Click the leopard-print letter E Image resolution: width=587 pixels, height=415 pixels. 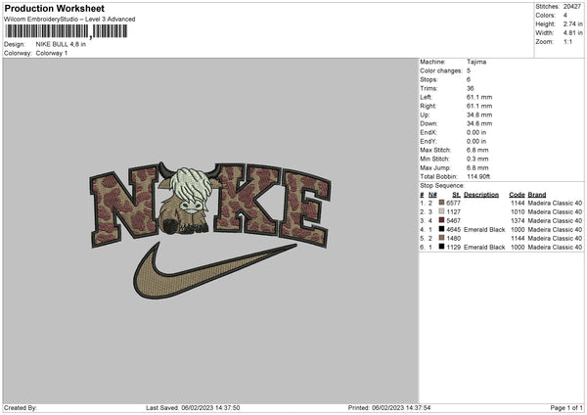click(x=306, y=207)
